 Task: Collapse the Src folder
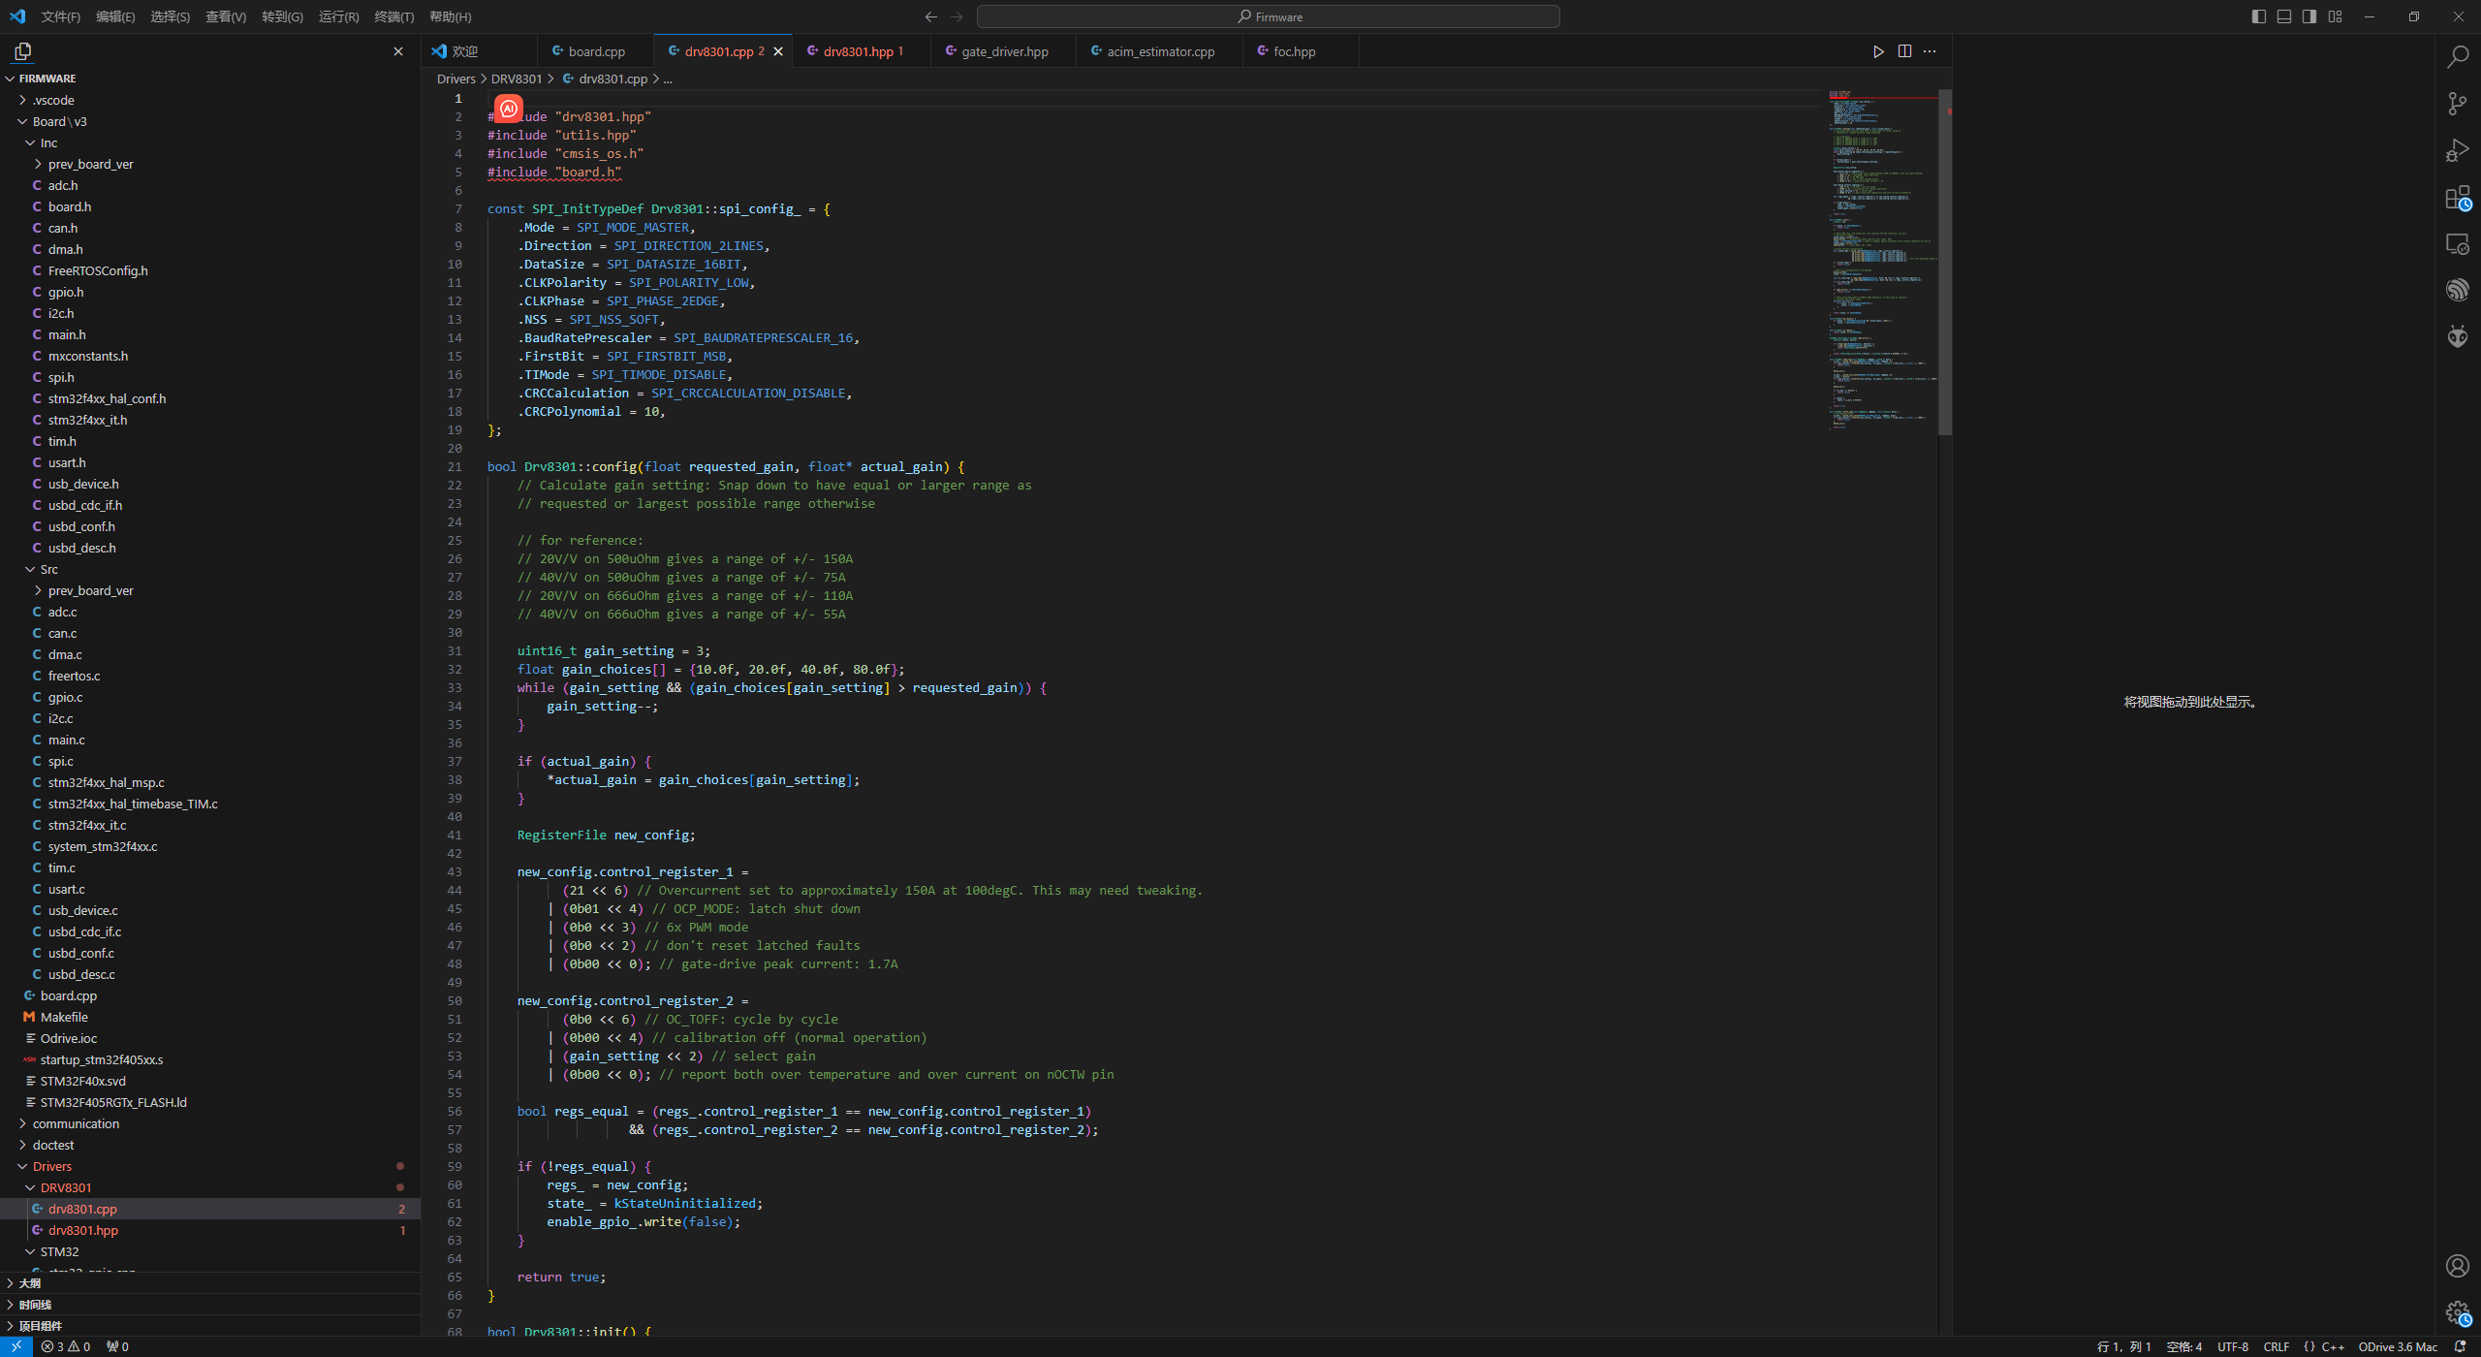point(210,569)
